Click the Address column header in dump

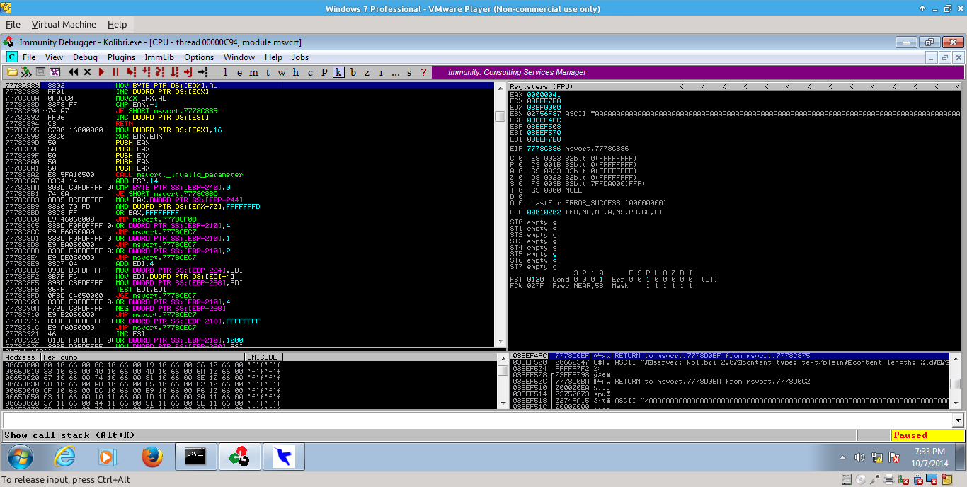[21, 357]
